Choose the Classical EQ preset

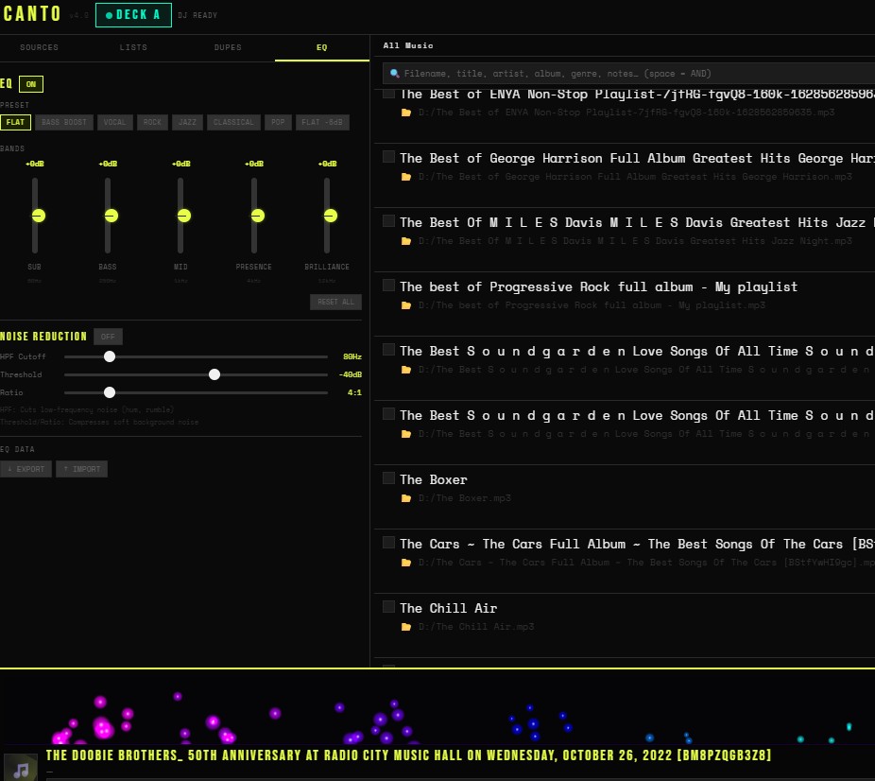pyautogui.click(x=233, y=122)
